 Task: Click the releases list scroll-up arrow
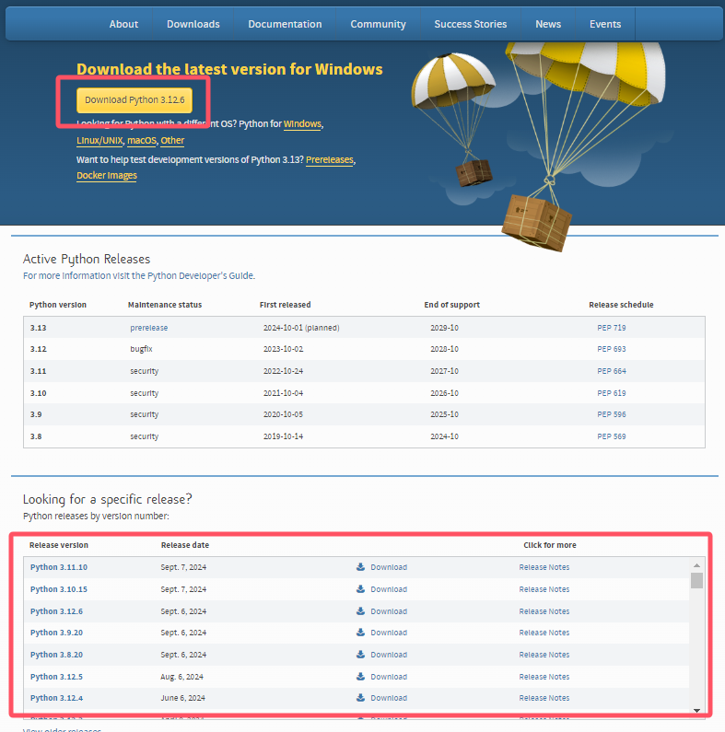(696, 564)
